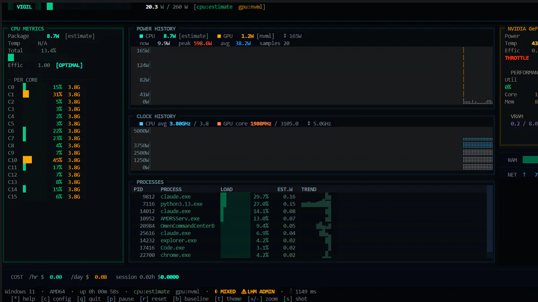538x302 pixels.
Task: Select the claude.exe process with PID 9812
Action: click(x=175, y=196)
